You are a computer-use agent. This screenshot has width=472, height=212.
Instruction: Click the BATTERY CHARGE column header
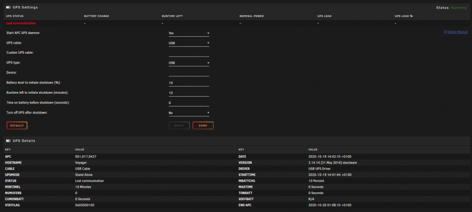click(x=96, y=16)
